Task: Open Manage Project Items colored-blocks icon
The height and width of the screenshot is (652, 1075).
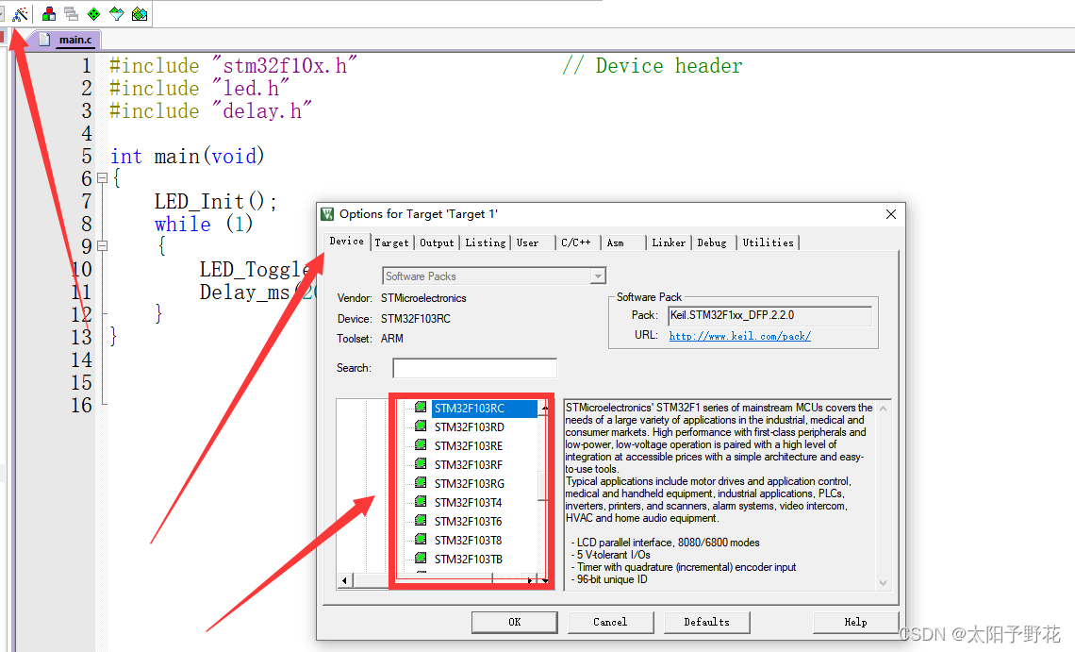Action: pyautogui.click(x=49, y=13)
